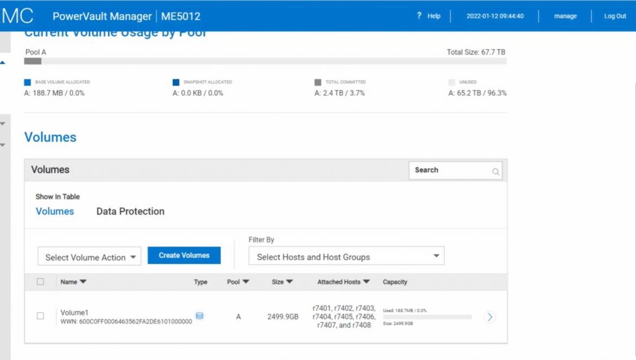Sort by Attached Hosts column arrow
The width and height of the screenshot is (636, 360).
click(x=366, y=281)
